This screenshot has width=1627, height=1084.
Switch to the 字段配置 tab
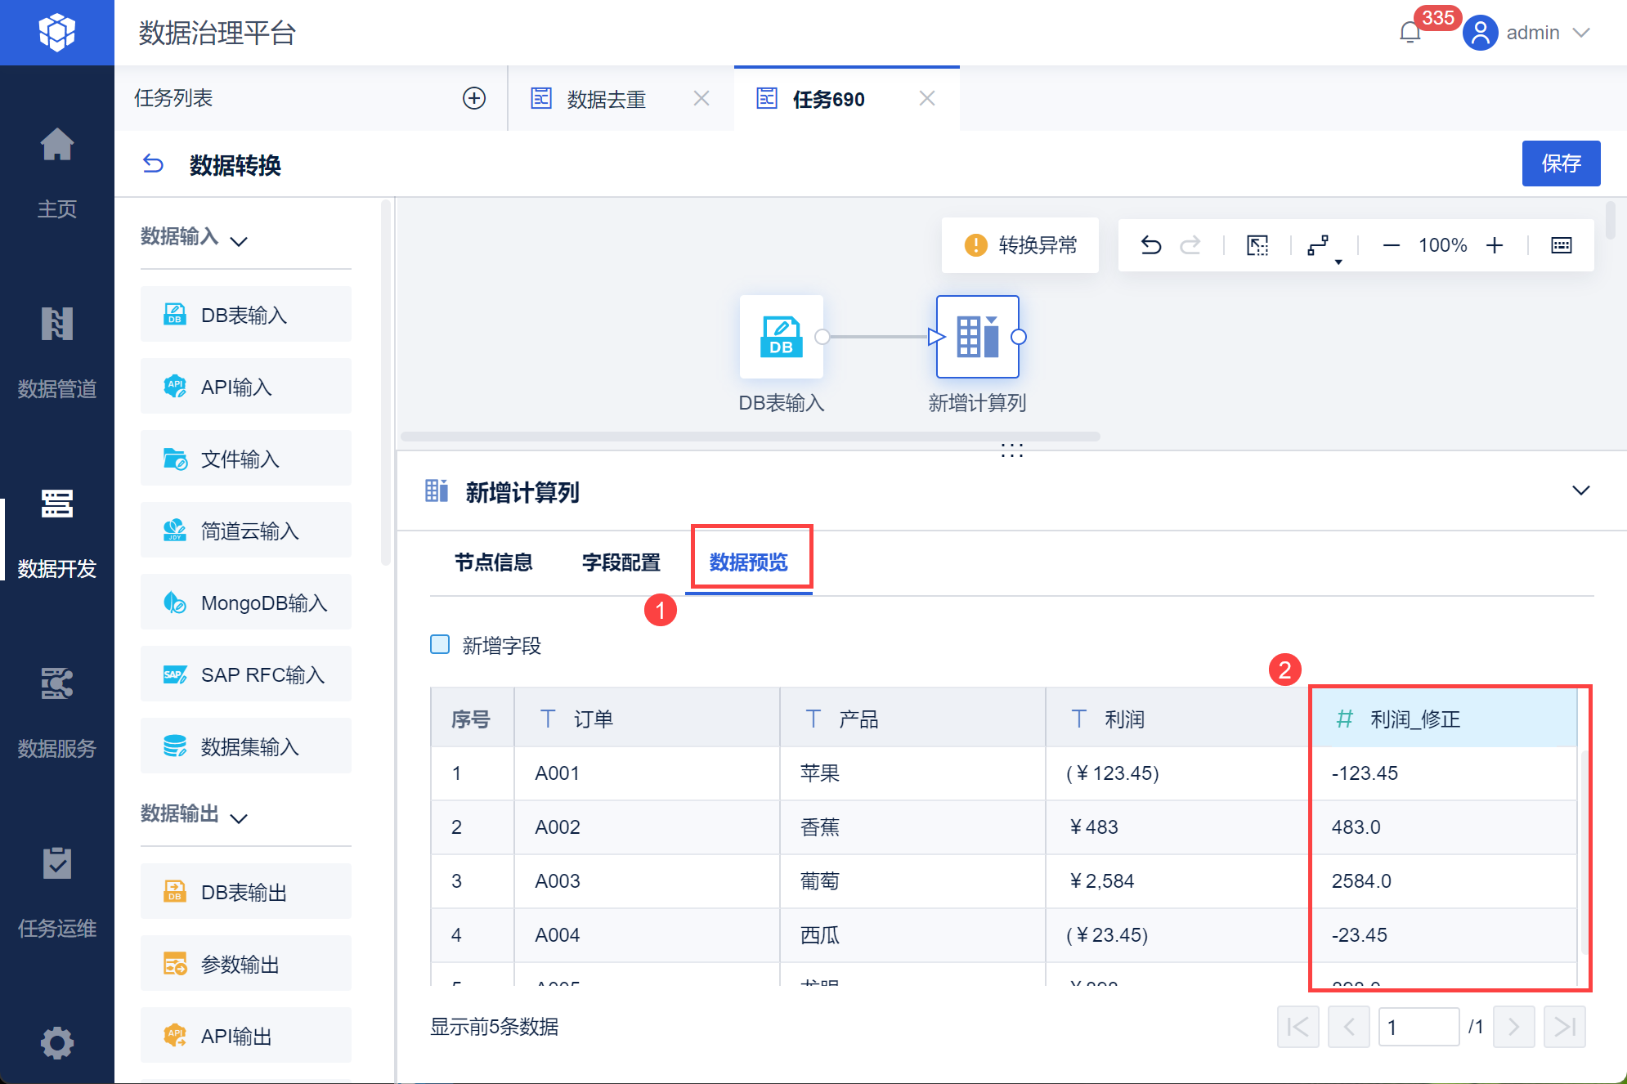(621, 562)
